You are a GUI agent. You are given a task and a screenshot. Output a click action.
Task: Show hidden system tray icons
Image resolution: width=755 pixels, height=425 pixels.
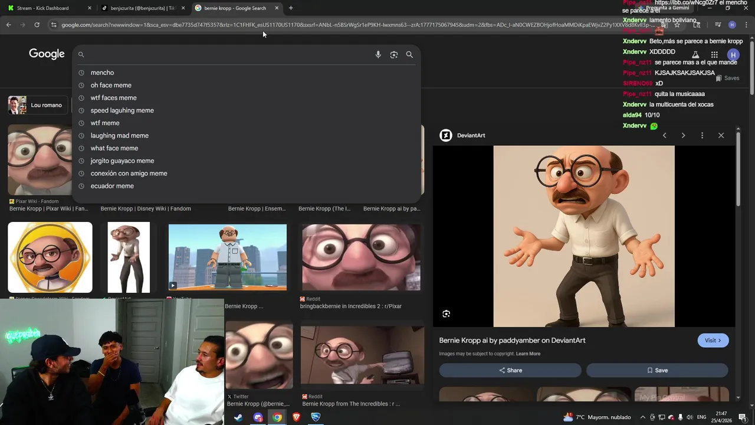(643, 417)
